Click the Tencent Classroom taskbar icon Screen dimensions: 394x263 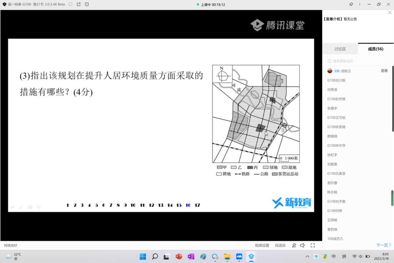(251, 256)
